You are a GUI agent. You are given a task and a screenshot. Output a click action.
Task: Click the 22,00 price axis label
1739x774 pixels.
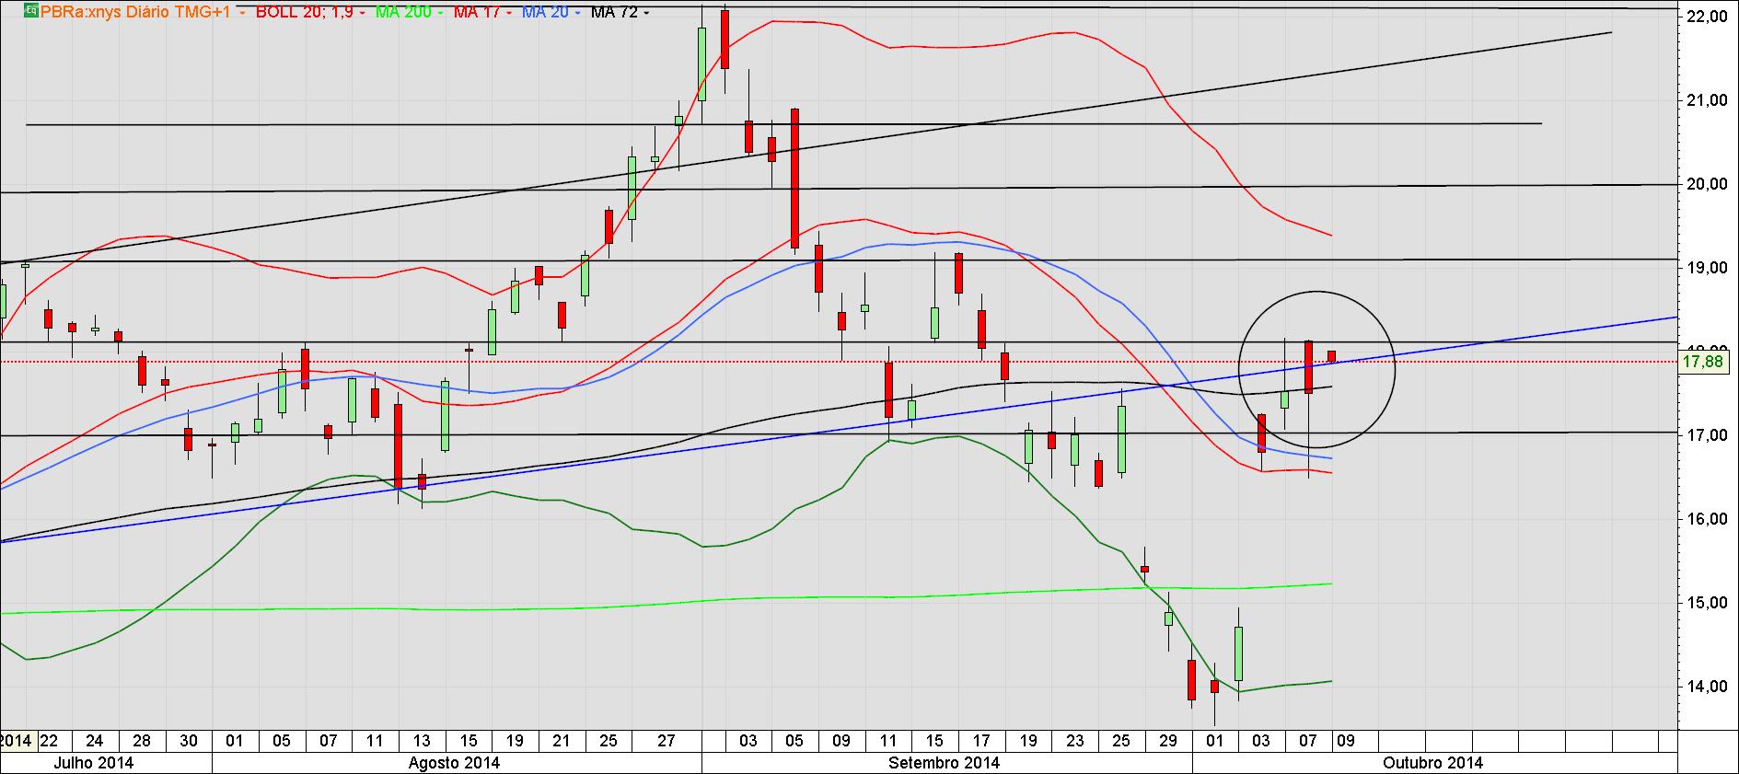click(x=1705, y=17)
